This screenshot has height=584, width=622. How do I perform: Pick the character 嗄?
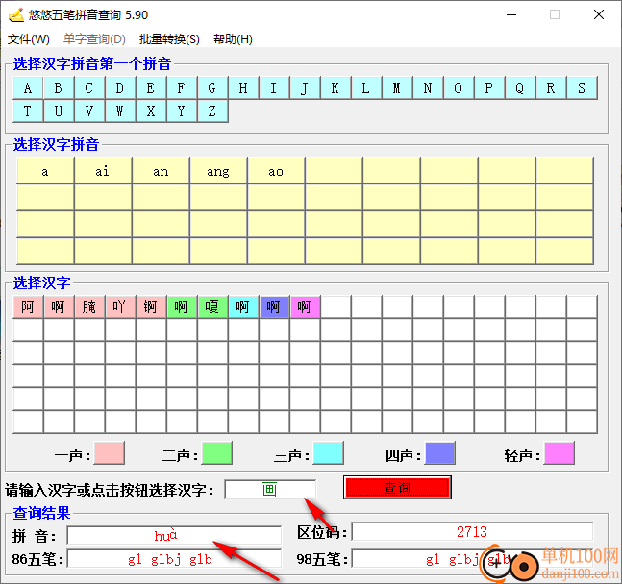point(212,306)
